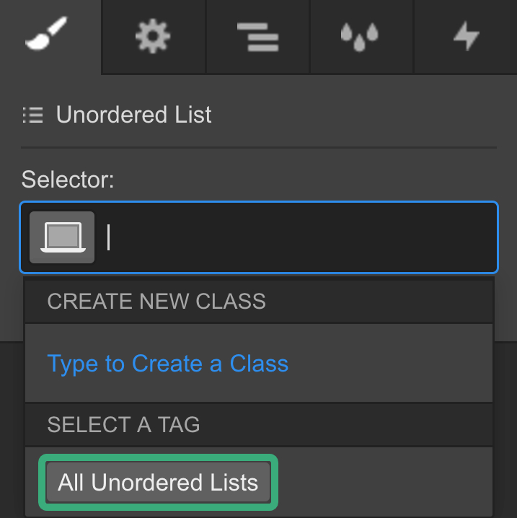Image resolution: width=517 pixels, height=518 pixels.
Task: Open the Style Manager droplets tab
Action: tap(361, 36)
